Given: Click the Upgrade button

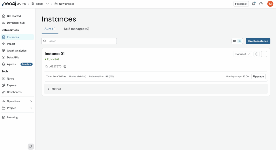Looking at the screenshot, I should [x=258, y=76].
